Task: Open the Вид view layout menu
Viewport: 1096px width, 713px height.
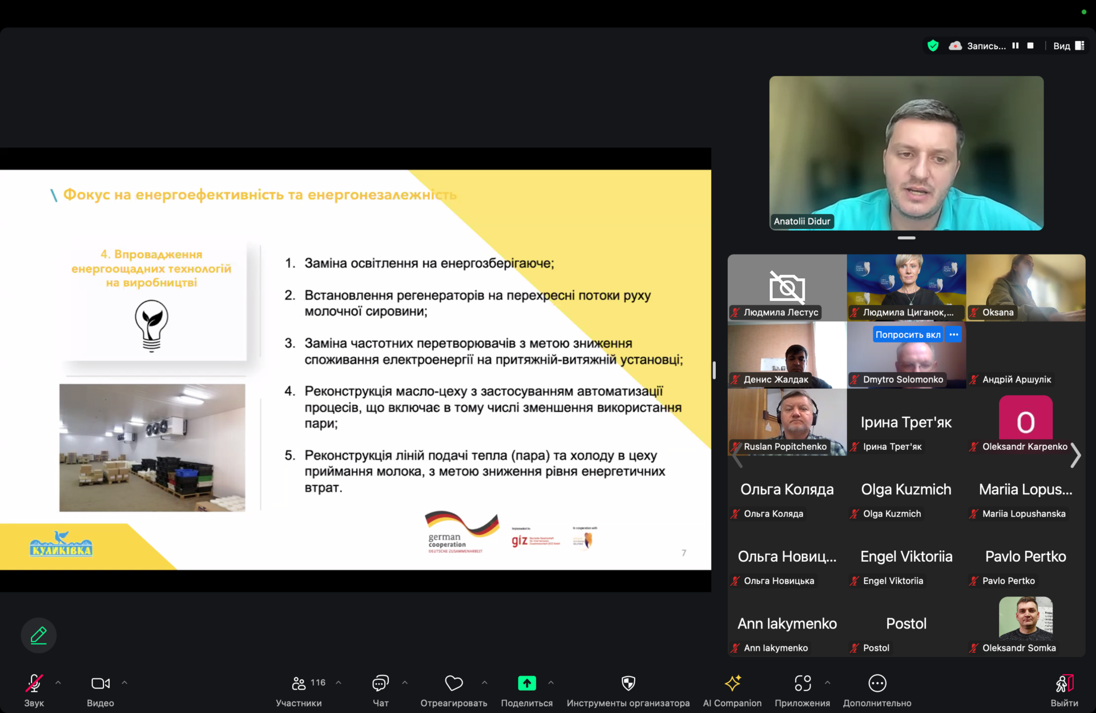Action: pos(1069,46)
